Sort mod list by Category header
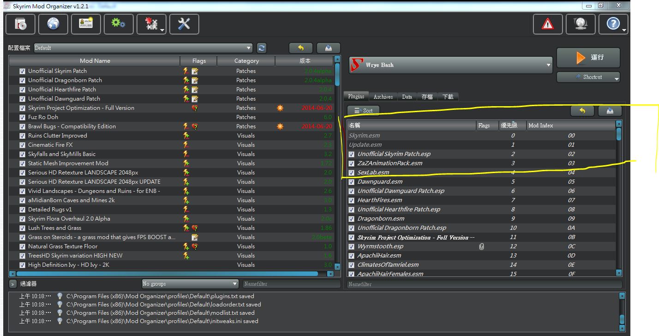This screenshot has width=659, height=336. (x=246, y=61)
